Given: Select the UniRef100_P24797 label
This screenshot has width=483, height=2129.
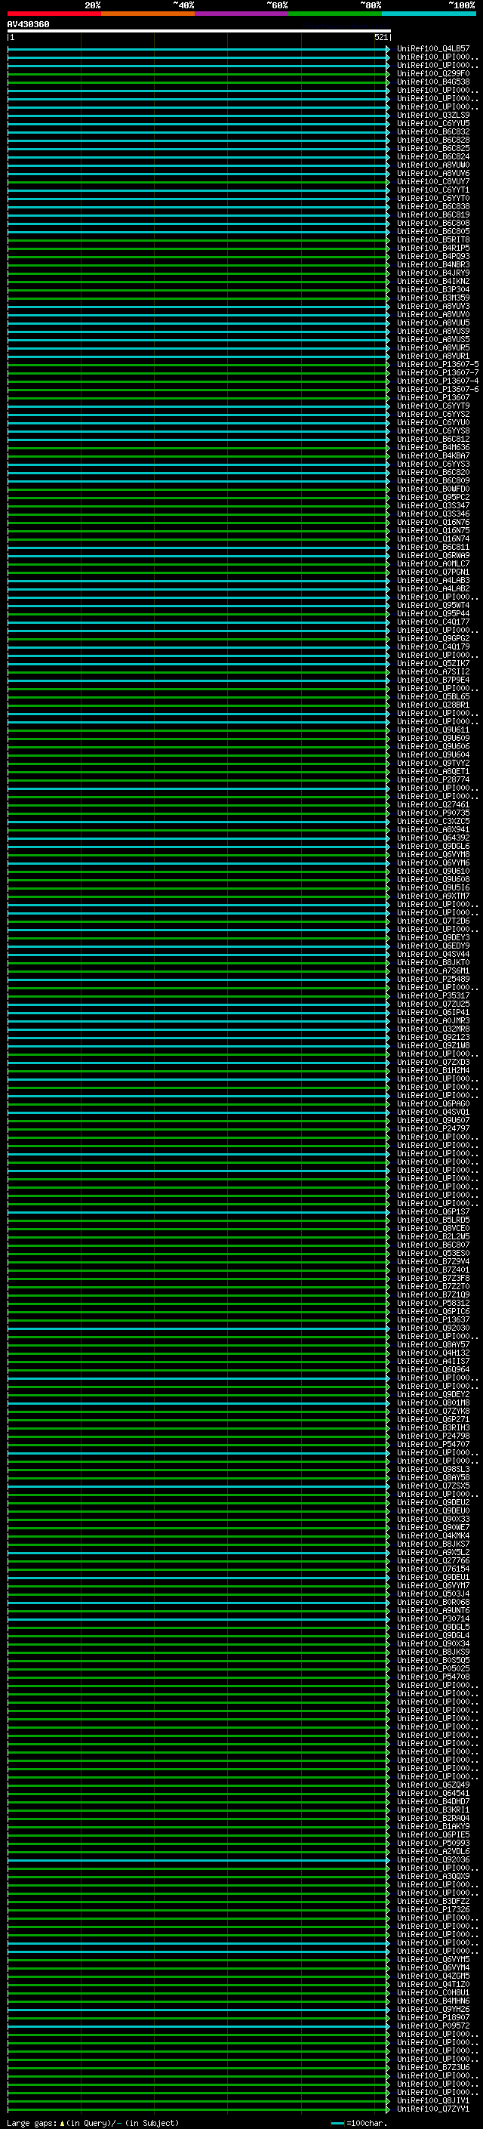Looking at the screenshot, I should pos(433,1129).
